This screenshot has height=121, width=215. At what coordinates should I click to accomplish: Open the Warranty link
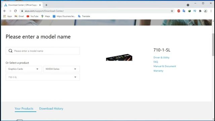tap(158, 71)
